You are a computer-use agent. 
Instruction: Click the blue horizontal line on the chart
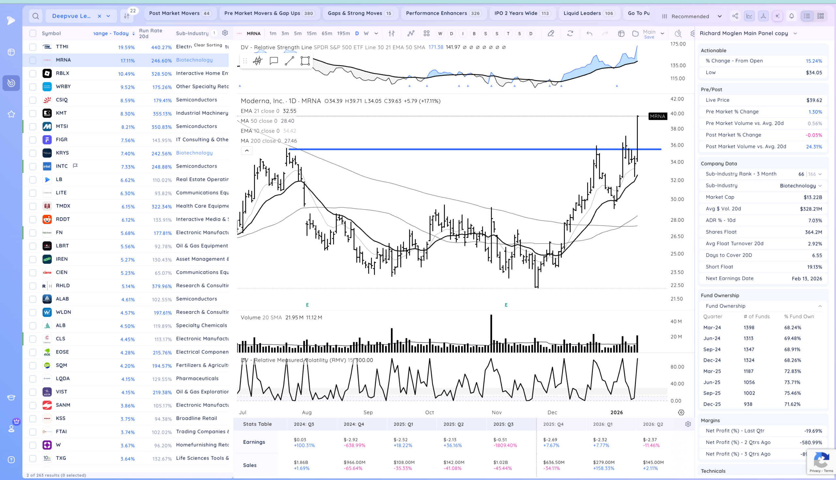tap(475, 149)
